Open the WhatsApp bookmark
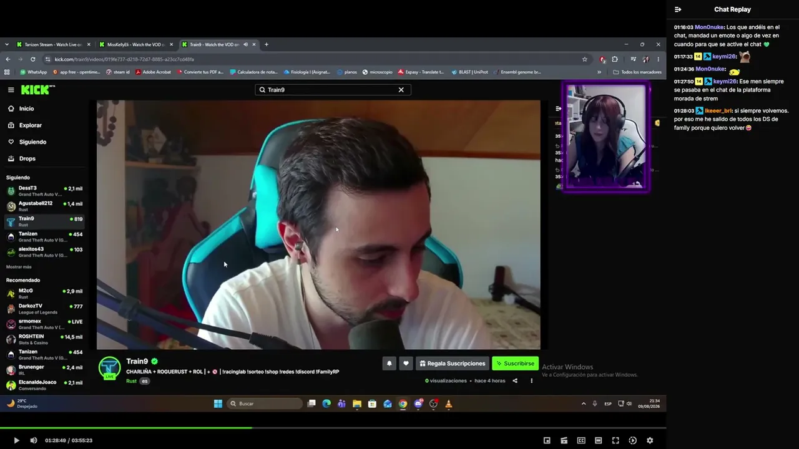The height and width of the screenshot is (449, 799). pyautogui.click(x=33, y=72)
